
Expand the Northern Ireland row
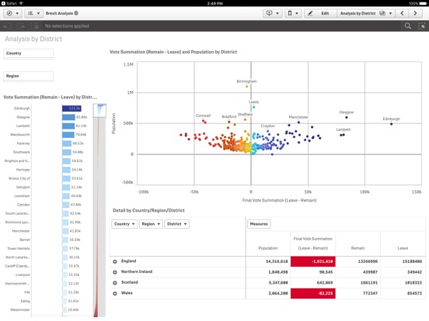click(115, 272)
